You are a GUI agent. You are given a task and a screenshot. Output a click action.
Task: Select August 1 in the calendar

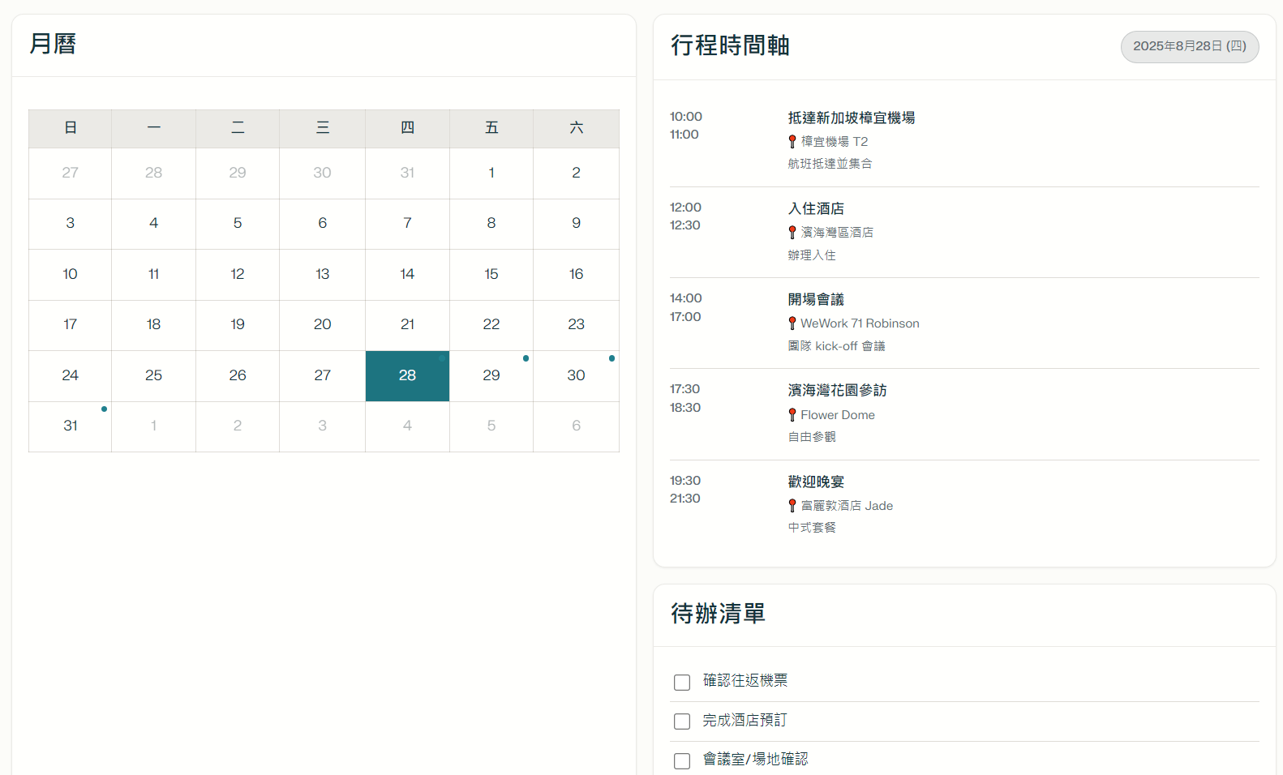point(491,173)
